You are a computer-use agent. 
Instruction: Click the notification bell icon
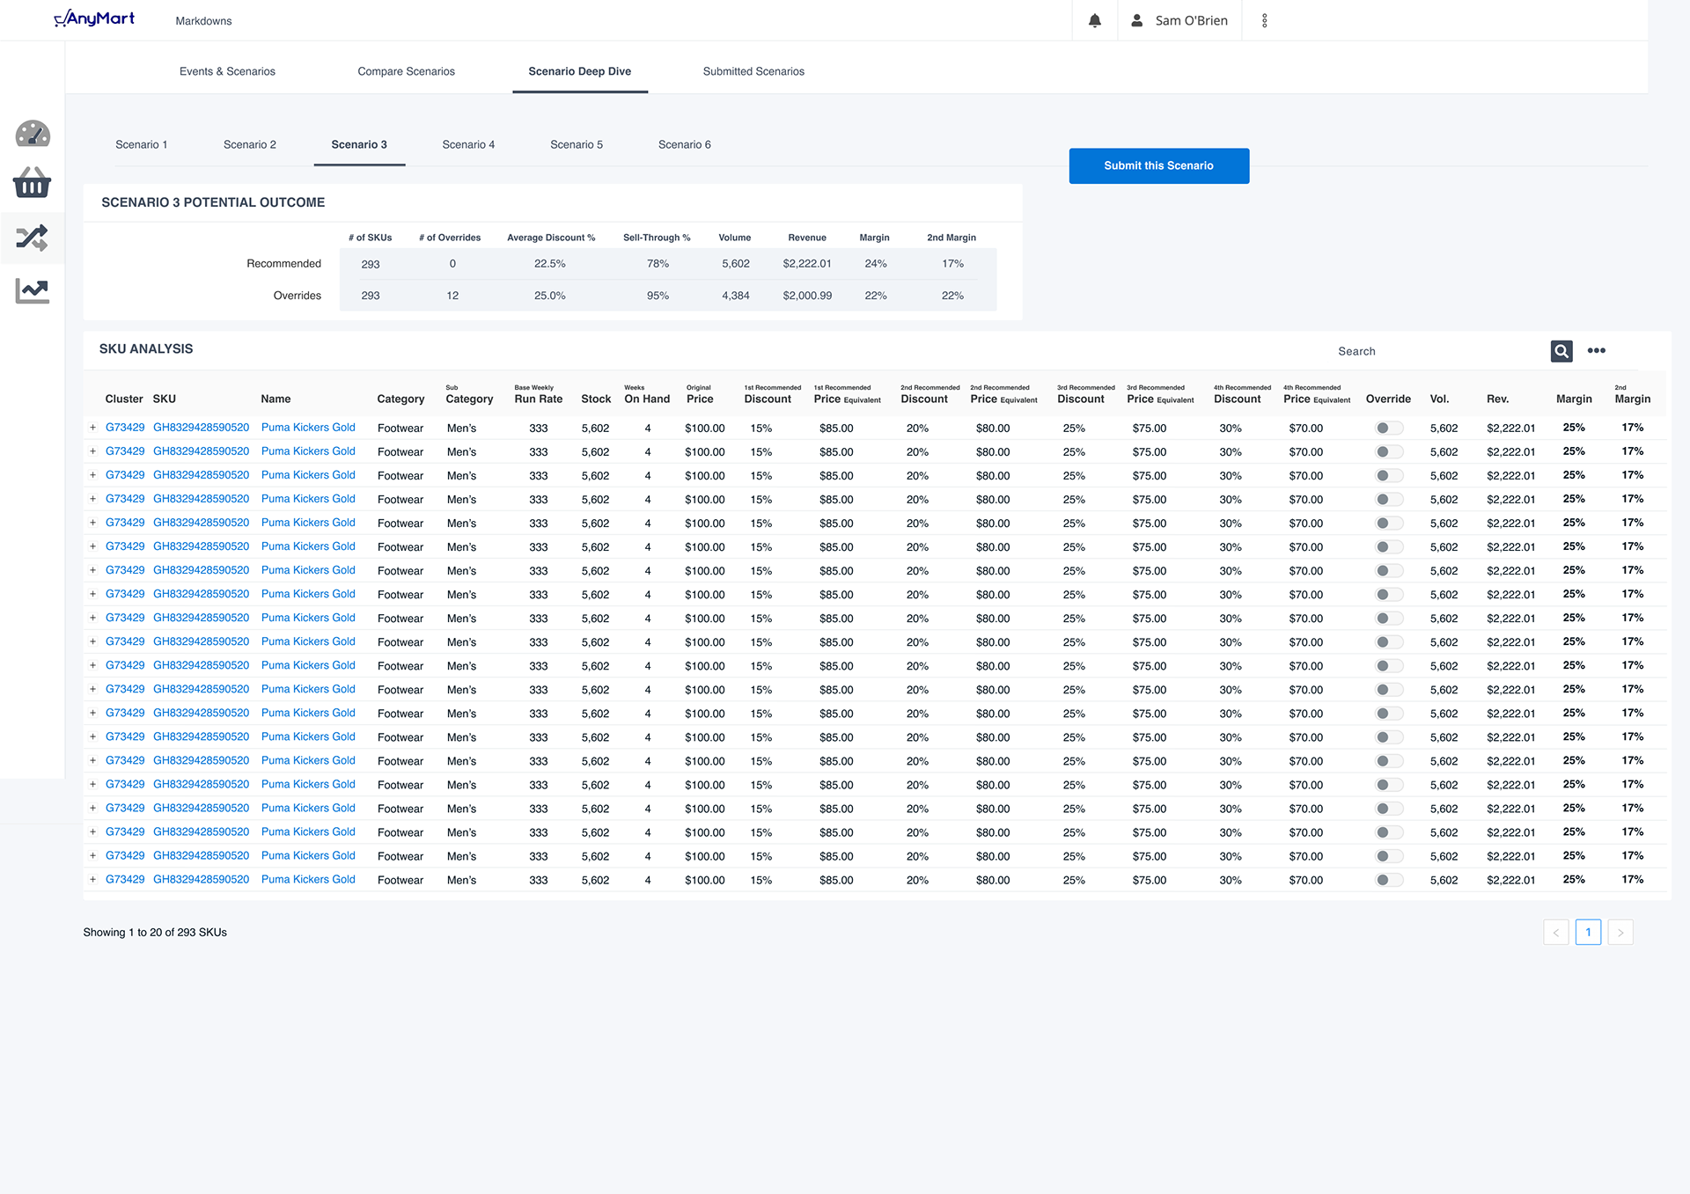(1094, 20)
